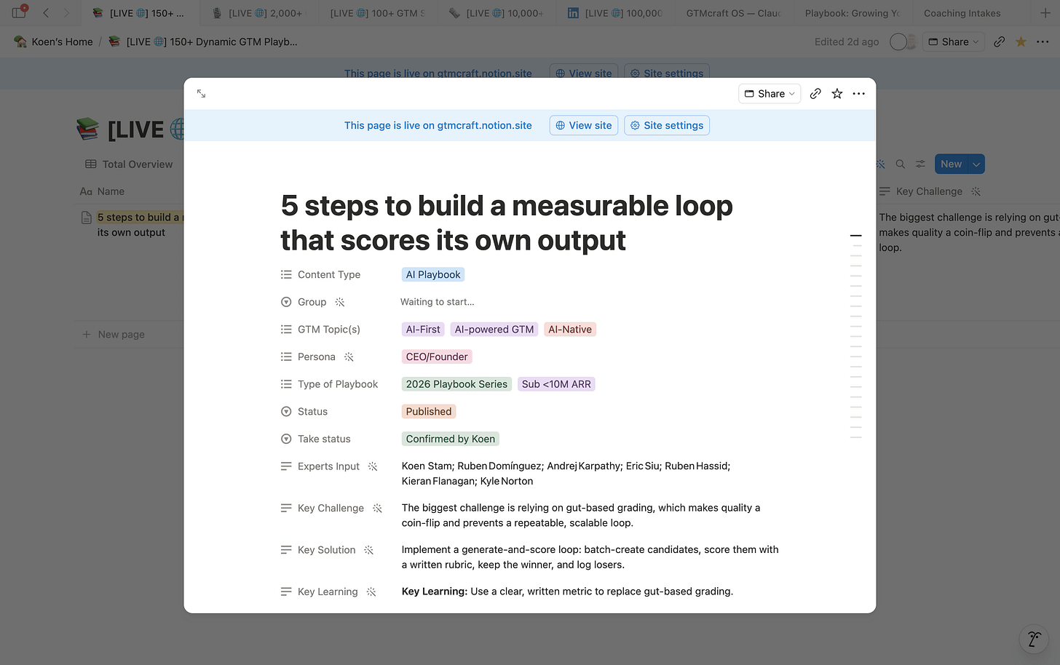Select the Sub <10M ARR tag
The image size is (1060, 665).
pyautogui.click(x=556, y=384)
